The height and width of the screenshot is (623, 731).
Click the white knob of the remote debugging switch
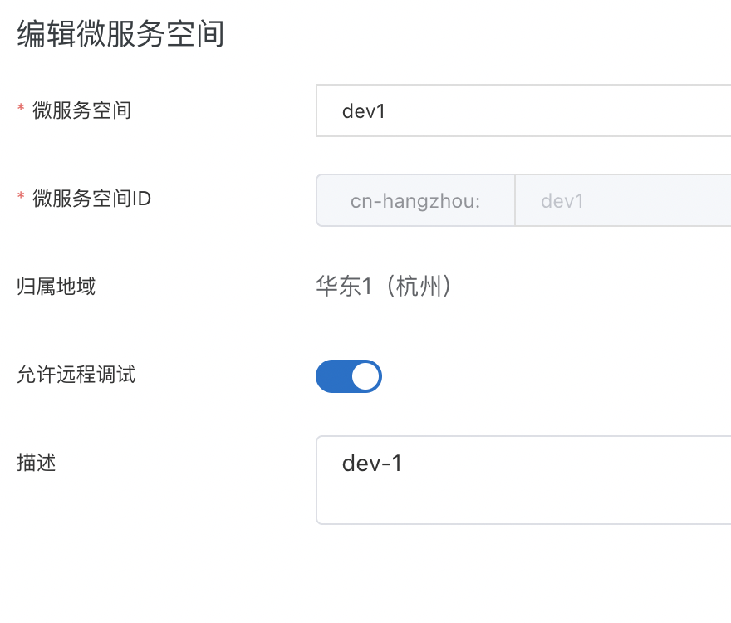click(x=365, y=376)
